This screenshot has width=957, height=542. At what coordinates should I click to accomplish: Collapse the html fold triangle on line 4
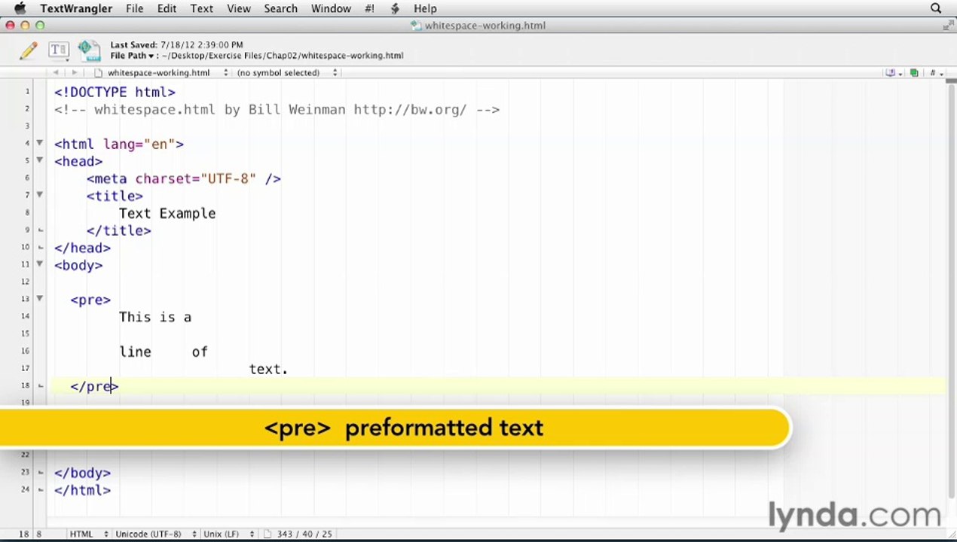pyautogui.click(x=39, y=143)
